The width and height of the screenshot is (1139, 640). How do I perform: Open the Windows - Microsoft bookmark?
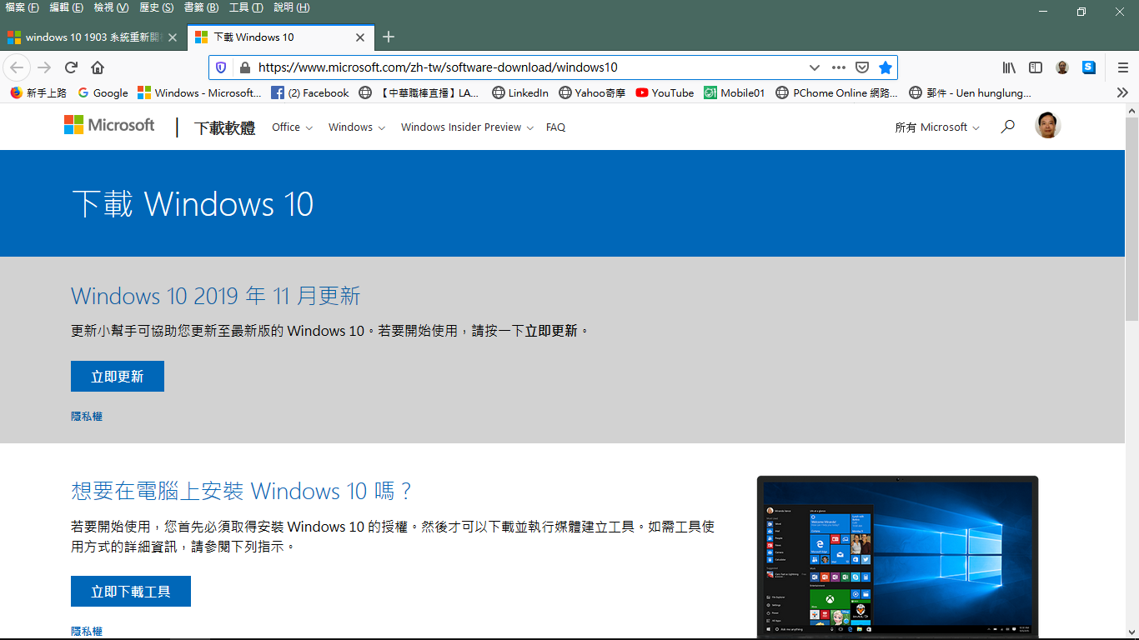pos(199,92)
